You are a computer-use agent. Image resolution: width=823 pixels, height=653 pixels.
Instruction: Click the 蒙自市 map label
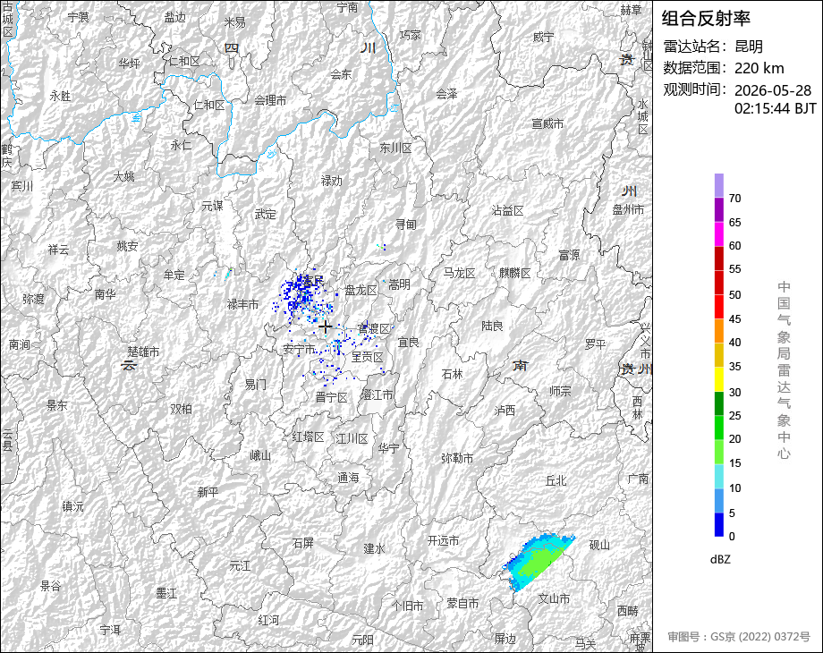point(462,604)
